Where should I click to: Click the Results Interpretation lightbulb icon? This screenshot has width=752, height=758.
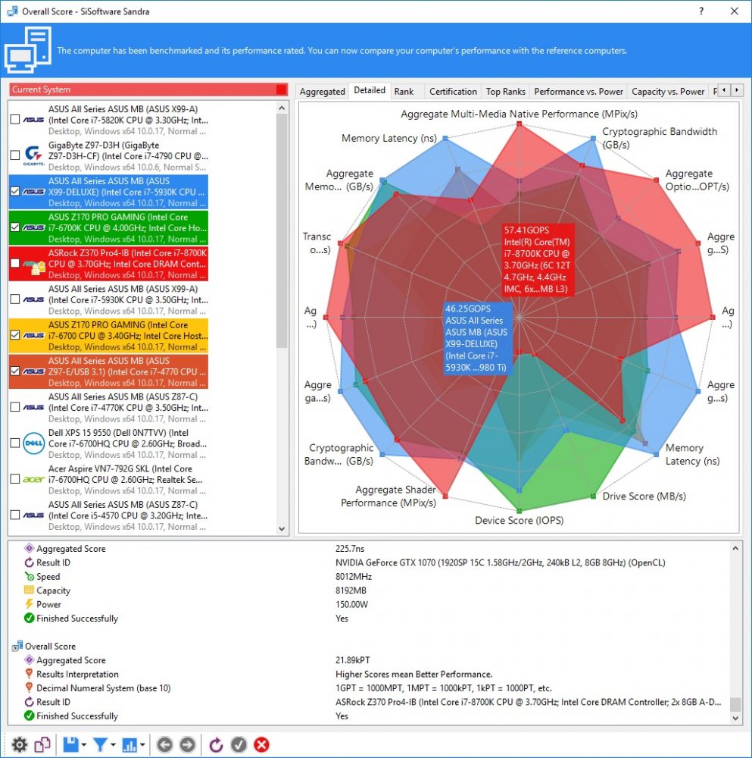tap(29, 674)
